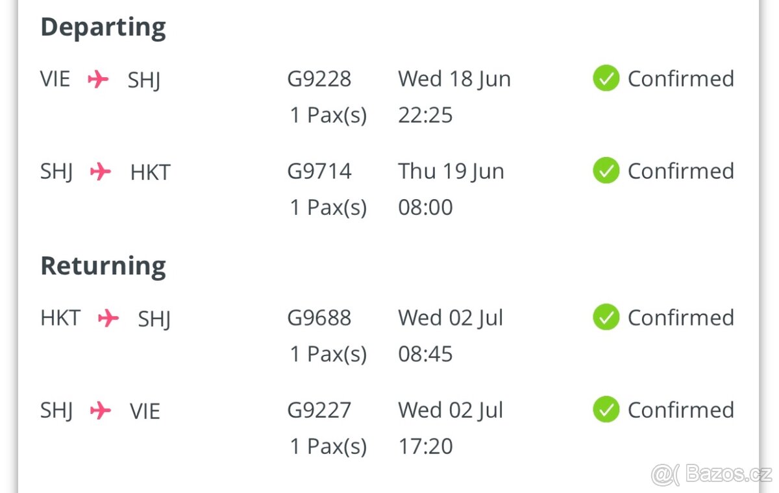Select the Departing section heading

coord(103,28)
